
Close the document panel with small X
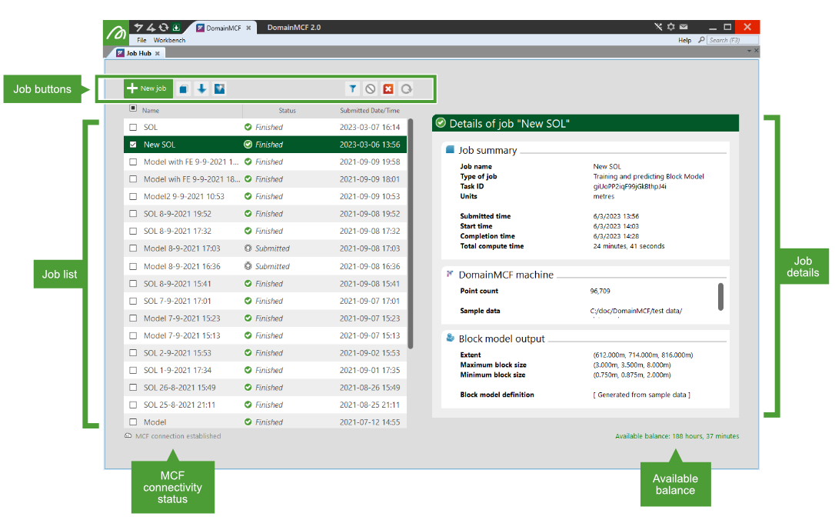point(756,51)
